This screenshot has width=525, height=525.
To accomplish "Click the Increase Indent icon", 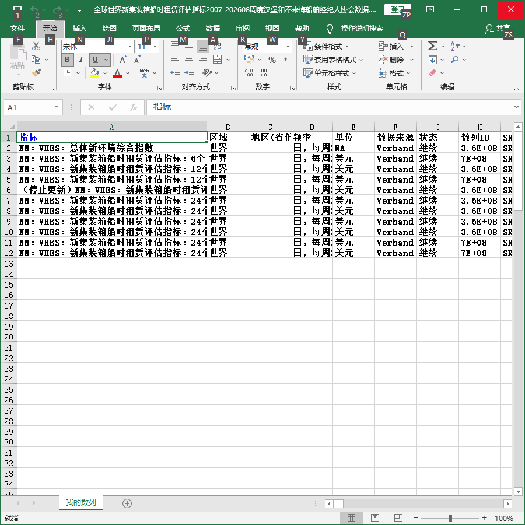I will coord(189,73).
